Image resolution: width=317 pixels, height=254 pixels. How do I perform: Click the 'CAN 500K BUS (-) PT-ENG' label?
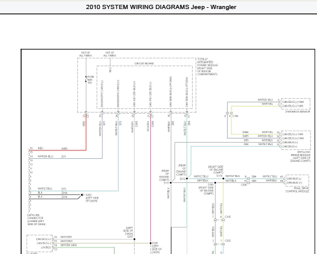187,92
